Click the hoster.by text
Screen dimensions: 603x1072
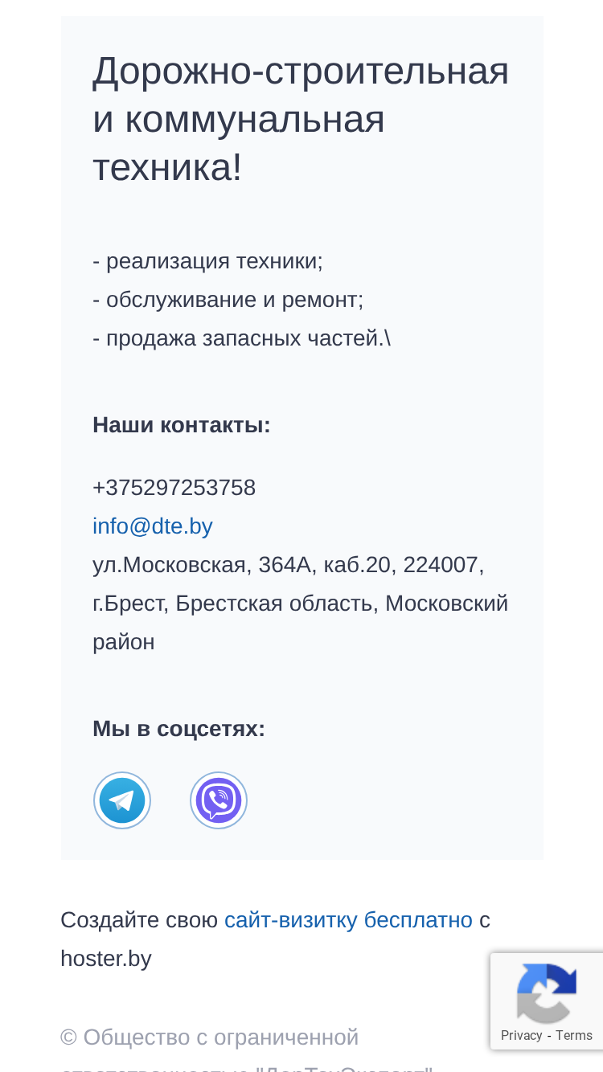(106, 959)
